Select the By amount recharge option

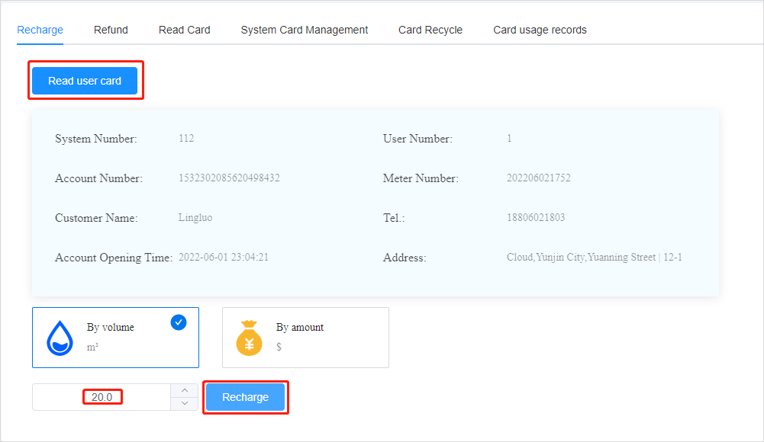click(305, 338)
